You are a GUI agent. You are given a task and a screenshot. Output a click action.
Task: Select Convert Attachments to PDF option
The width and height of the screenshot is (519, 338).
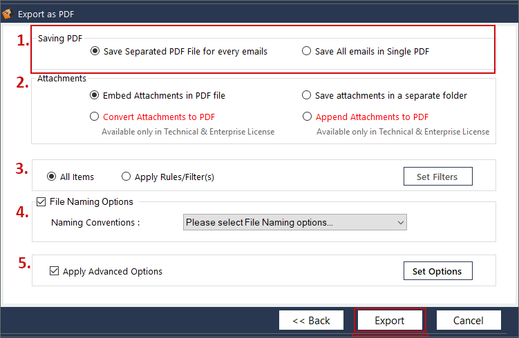[95, 117]
